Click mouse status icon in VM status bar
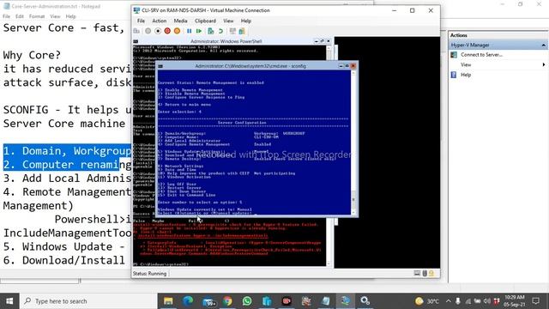 click(x=425, y=273)
